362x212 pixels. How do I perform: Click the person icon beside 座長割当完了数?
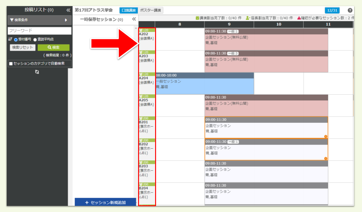[x=248, y=17]
